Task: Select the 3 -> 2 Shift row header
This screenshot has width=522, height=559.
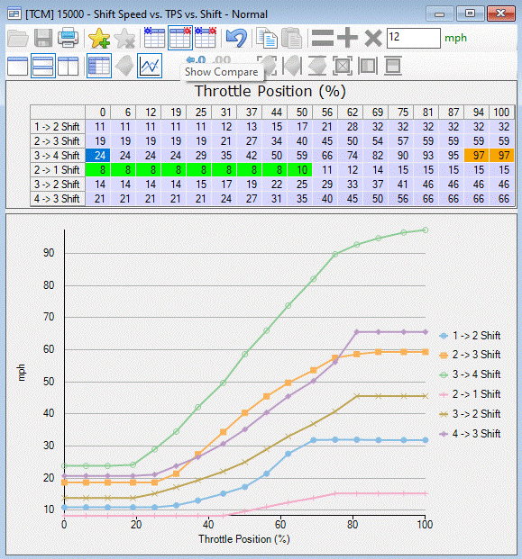Action: pyautogui.click(x=58, y=184)
